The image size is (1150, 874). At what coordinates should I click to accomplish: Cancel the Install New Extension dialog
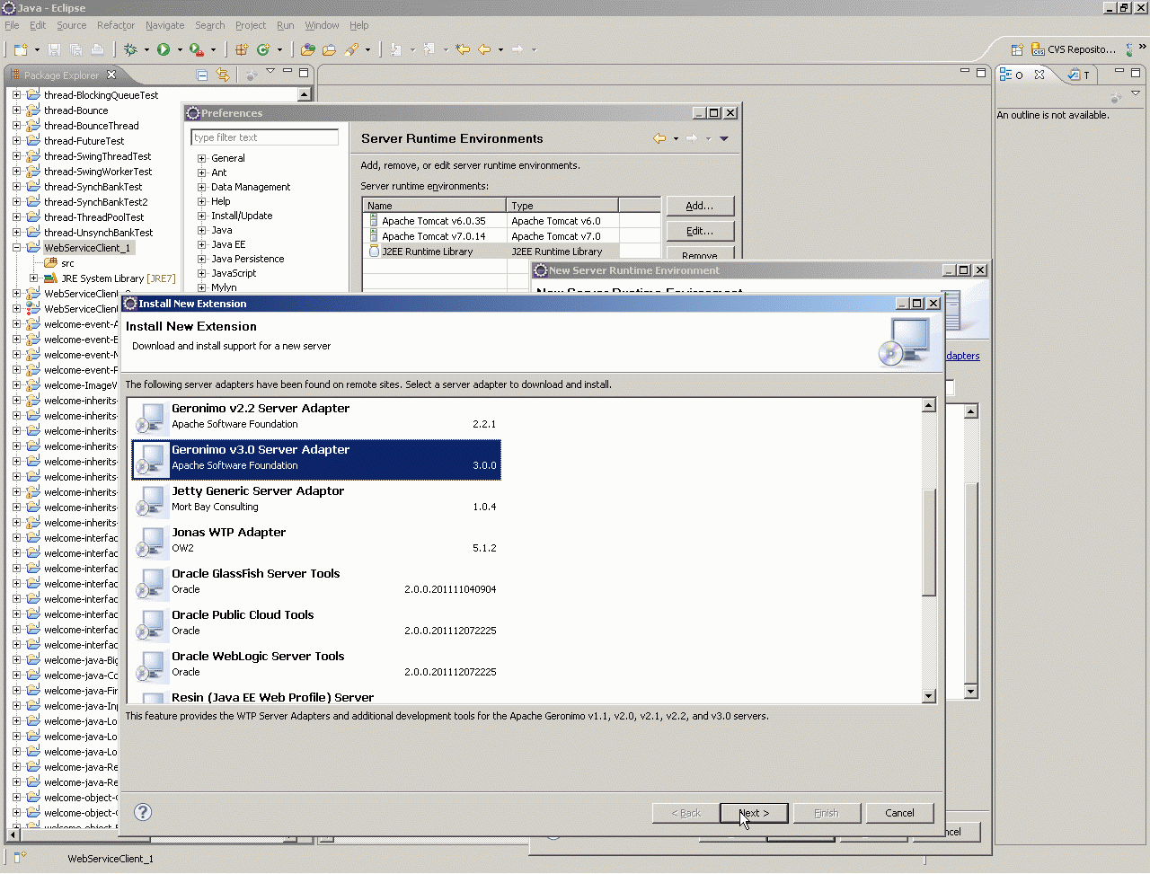pyautogui.click(x=899, y=813)
